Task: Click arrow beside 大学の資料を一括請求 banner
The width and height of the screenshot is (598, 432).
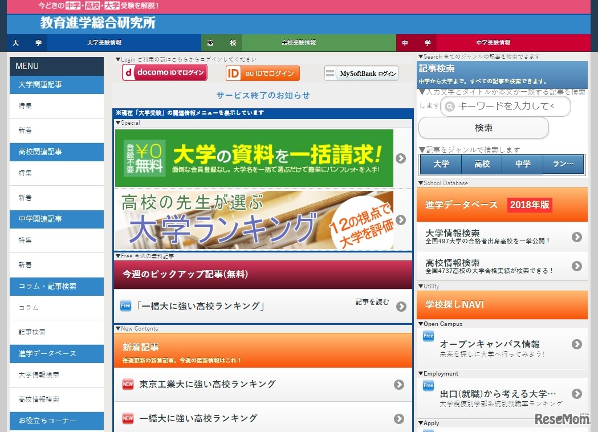Action: [401, 158]
